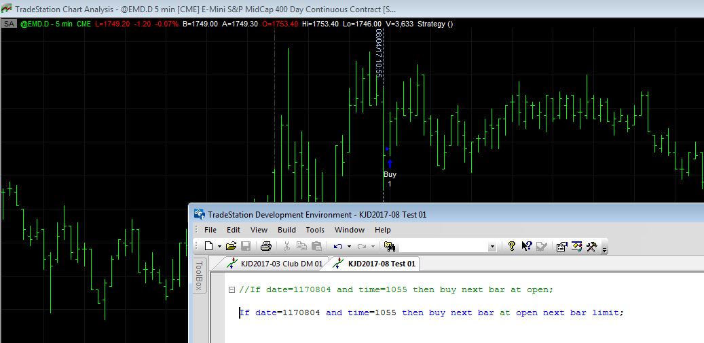Collapse the commented code outline box
This screenshot has width=704, height=343.
(x=231, y=289)
